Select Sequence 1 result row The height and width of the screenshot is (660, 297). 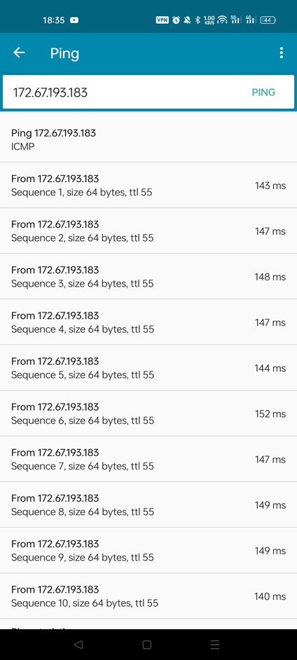coord(148,185)
